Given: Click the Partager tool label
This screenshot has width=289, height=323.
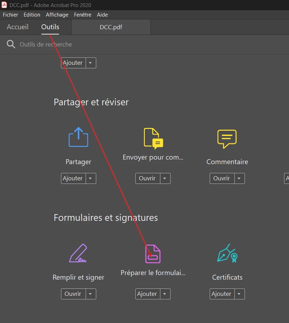Looking at the screenshot, I should point(78,162).
